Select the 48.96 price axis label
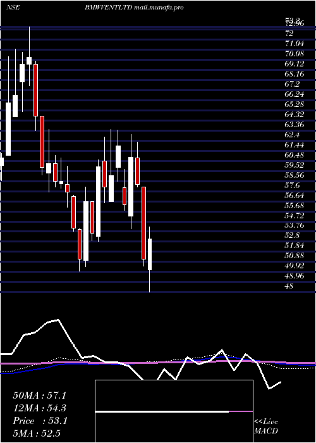Image resolution: width=316 pixels, height=443 pixels. pos(295,276)
